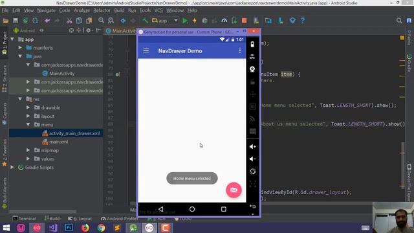414x233 pixels.
Task: Apply changes with the lightning bolt icon
Action: point(195,21)
